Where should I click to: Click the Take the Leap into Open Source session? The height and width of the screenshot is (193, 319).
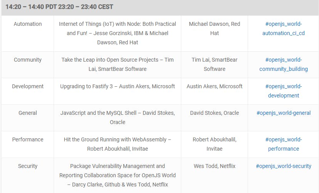tap(117, 64)
